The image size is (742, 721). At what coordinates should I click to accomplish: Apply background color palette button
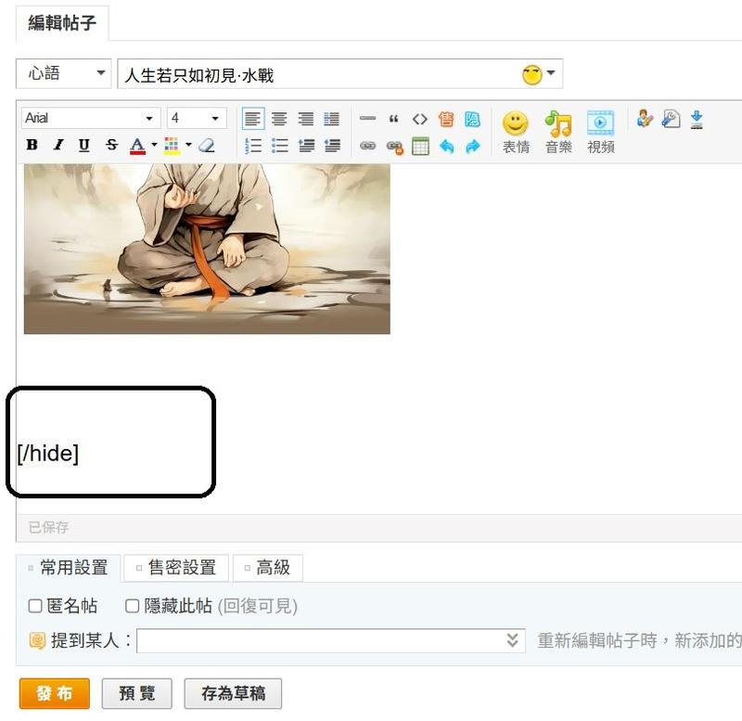(172, 146)
